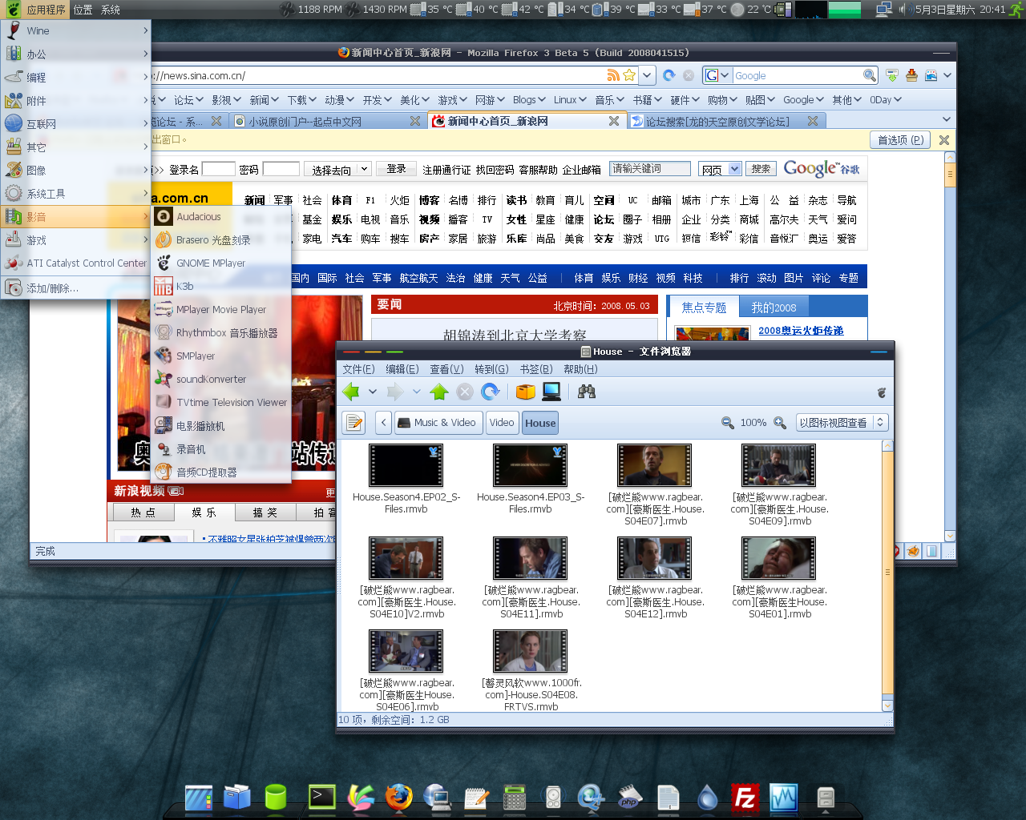The image size is (1026, 820).
Task: Open 以图标视图查看 view mode dropdown
Action: 842,422
